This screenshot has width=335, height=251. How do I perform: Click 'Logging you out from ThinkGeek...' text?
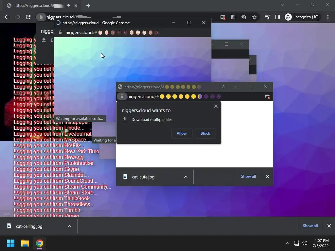point(54,198)
